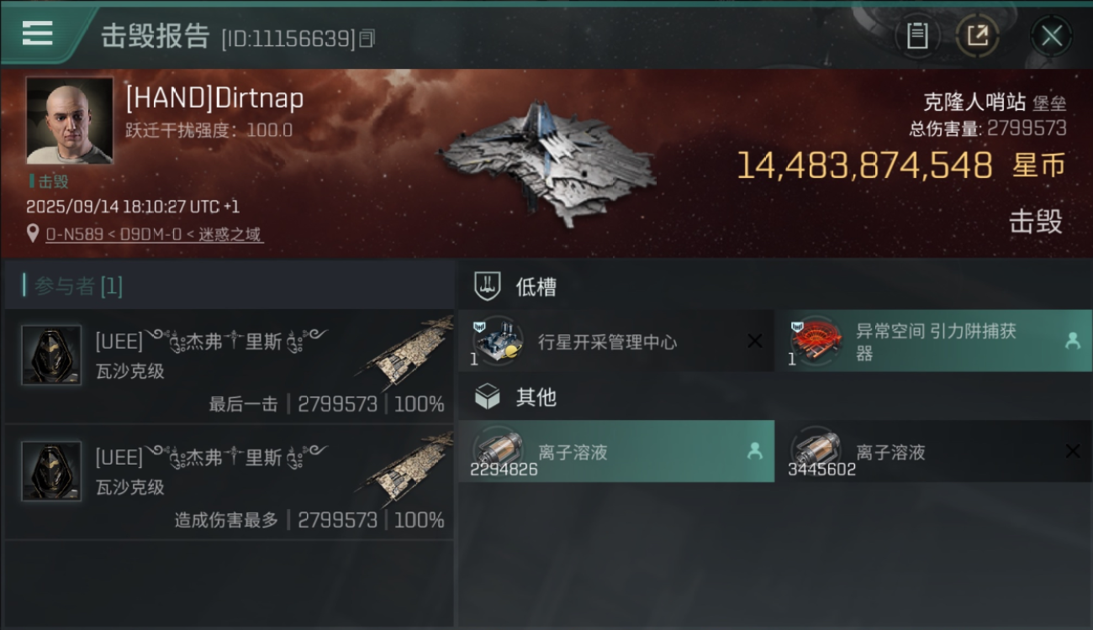Click the 低槽 slot section header icon
This screenshot has height=630, width=1093.
[x=488, y=286]
